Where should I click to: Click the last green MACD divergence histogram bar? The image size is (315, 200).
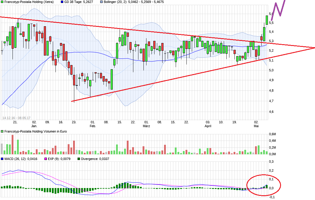(267, 187)
